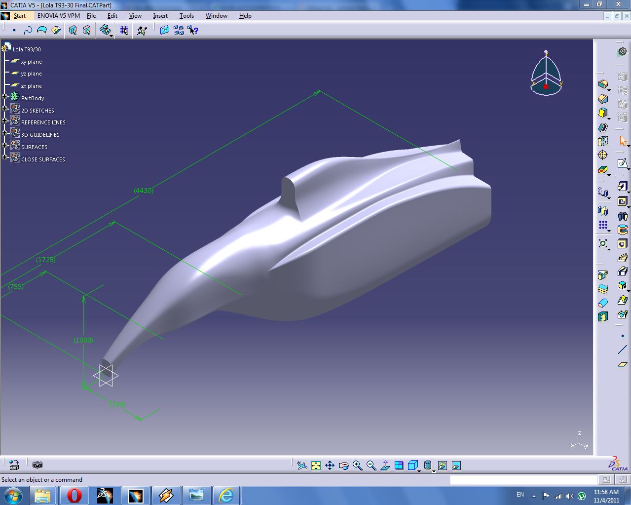Select the Shaft tool
Screen dimensions: 631x505
point(622,216)
